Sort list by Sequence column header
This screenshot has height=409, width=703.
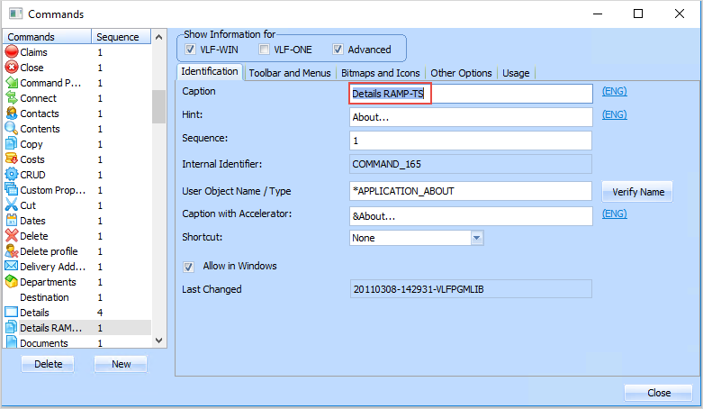coord(119,37)
